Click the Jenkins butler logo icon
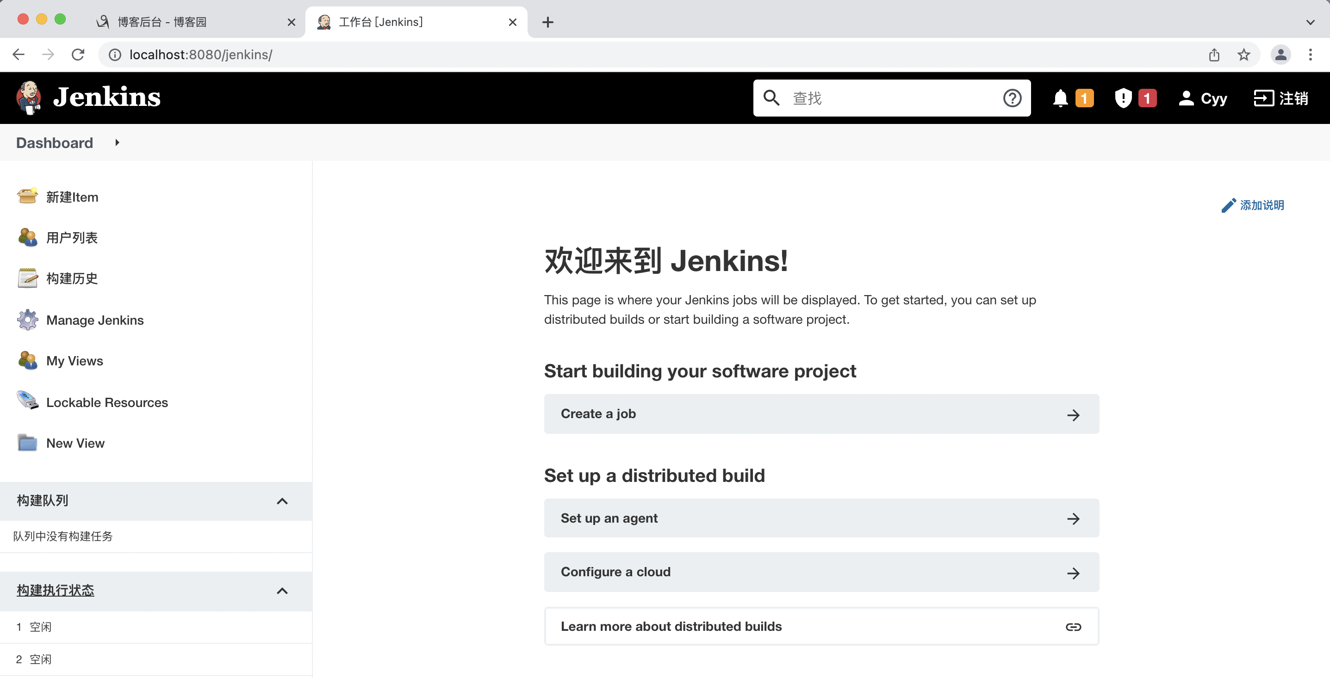The image size is (1330, 678). click(28, 98)
